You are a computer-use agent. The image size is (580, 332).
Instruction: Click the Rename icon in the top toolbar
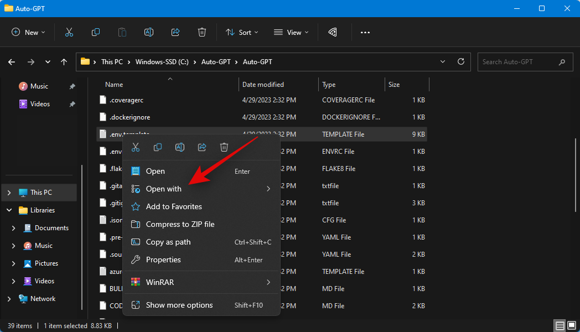[149, 32]
